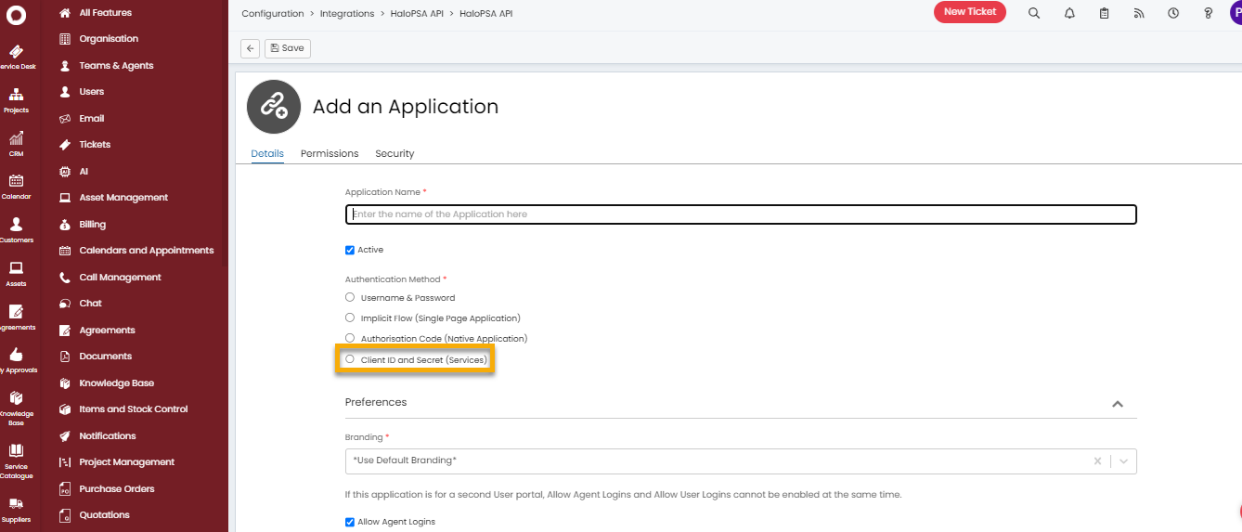Screen dimensions: 1242x532
Task: Open Chat configuration
Action: click(91, 304)
